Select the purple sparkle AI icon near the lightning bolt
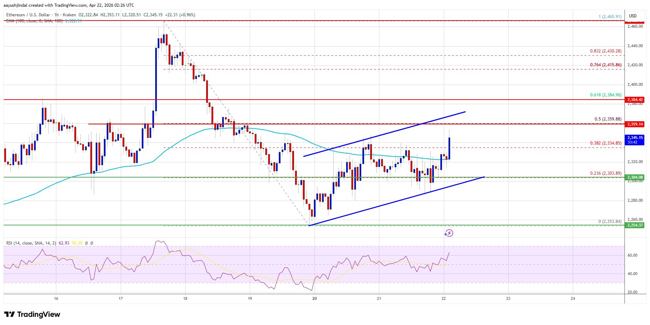The image size is (650, 325). pos(445,235)
